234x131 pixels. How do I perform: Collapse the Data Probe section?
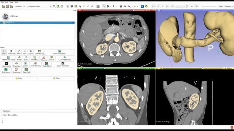coord(1,111)
